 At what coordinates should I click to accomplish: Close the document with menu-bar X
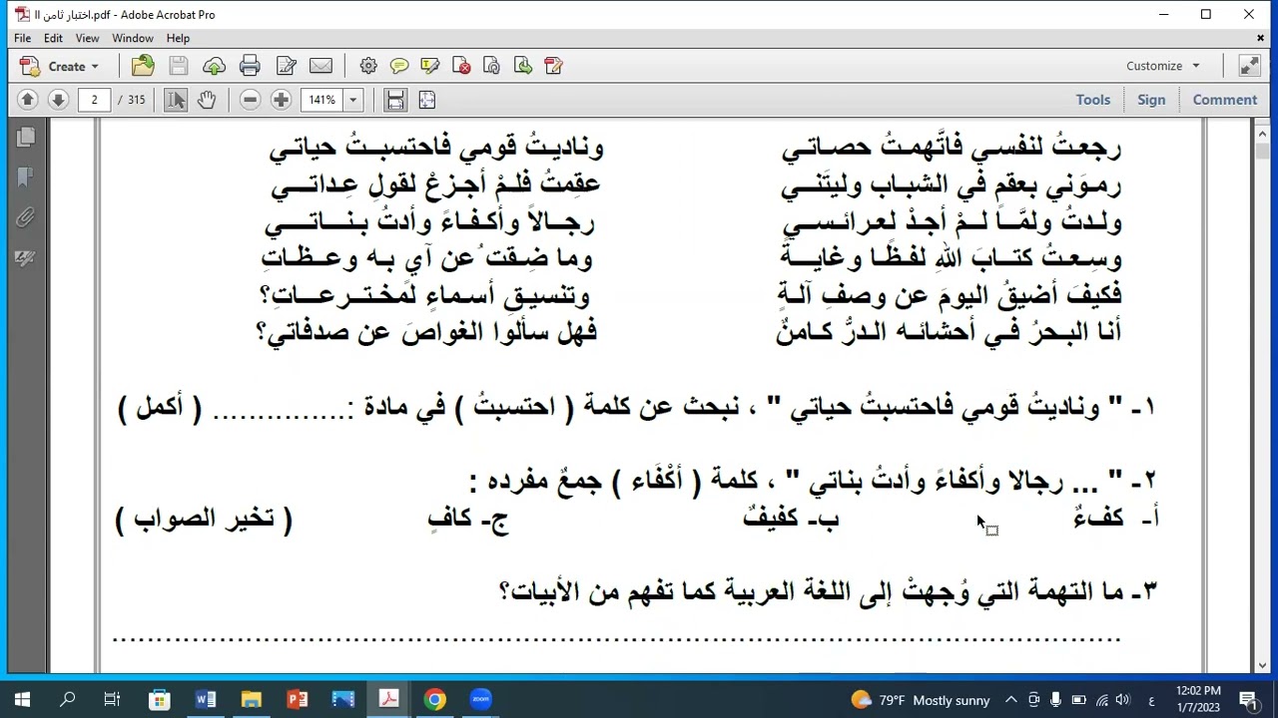pyautogui.click(x=1260, y=38)
